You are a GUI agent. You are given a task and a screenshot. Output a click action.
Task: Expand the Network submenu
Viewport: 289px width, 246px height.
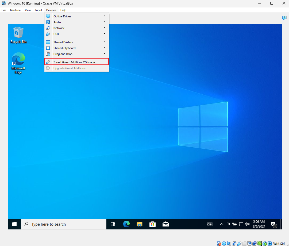tap(77, 28)
